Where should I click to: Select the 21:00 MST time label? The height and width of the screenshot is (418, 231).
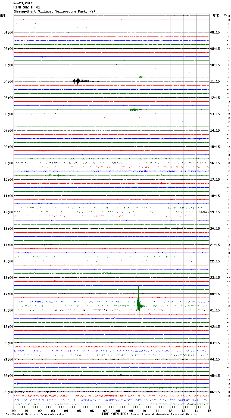click(x=8, y=359)
